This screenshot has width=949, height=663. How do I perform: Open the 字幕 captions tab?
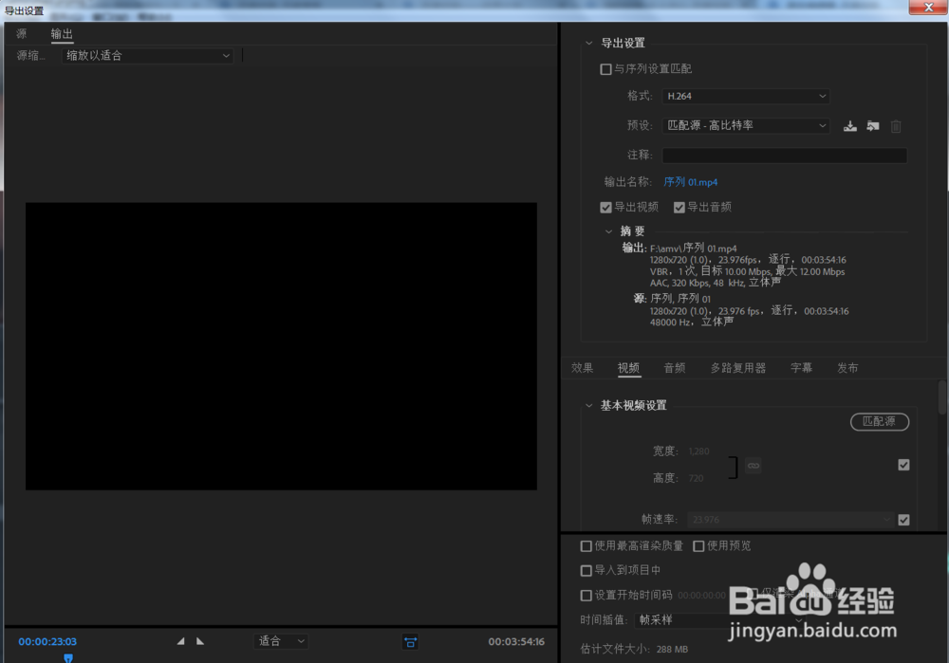tap(801, 368)
